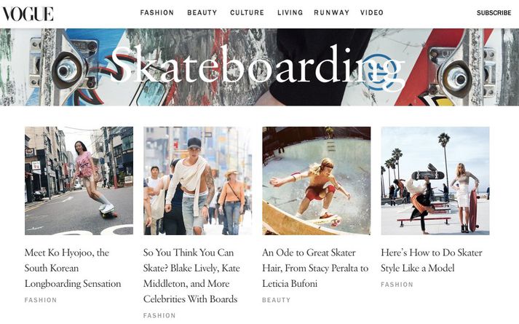This screenshot has width=519, height=324.
Task: Open the Video section
Action: [372, 12]
